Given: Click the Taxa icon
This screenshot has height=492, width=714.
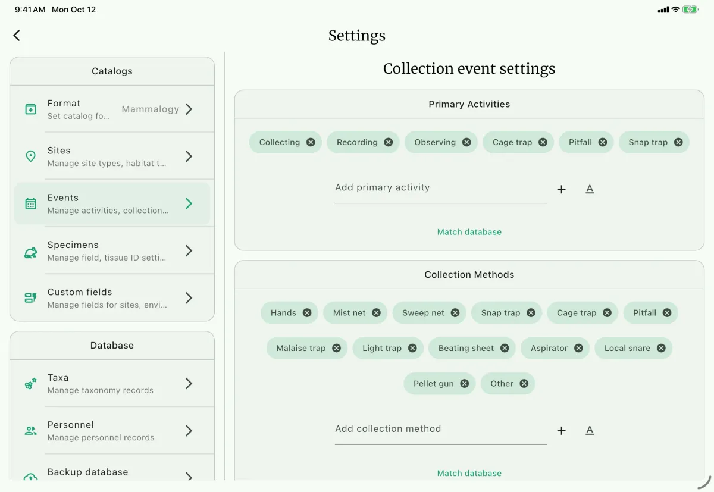Looking at the screenshot, I should tap(30, 384).
